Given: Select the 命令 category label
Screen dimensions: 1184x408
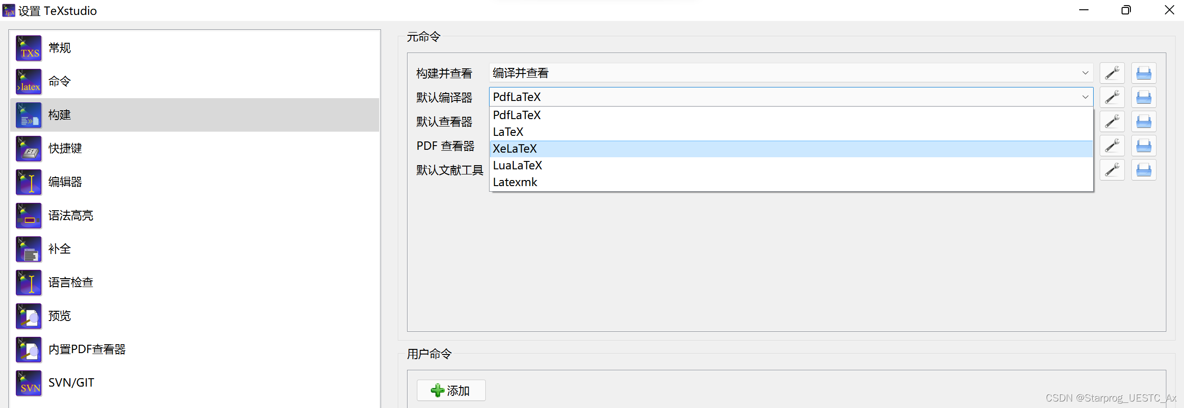Looking at the screenshot, I should coord(60,81).
